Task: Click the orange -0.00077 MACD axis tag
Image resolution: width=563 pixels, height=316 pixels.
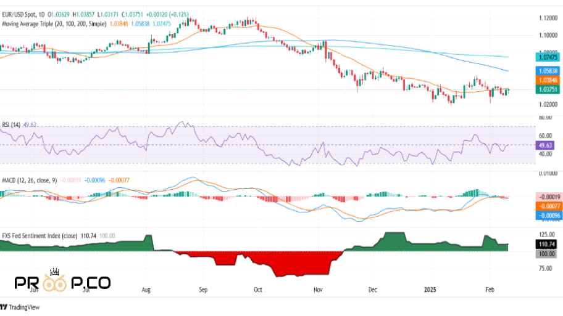Action: [x=548, y=206]
